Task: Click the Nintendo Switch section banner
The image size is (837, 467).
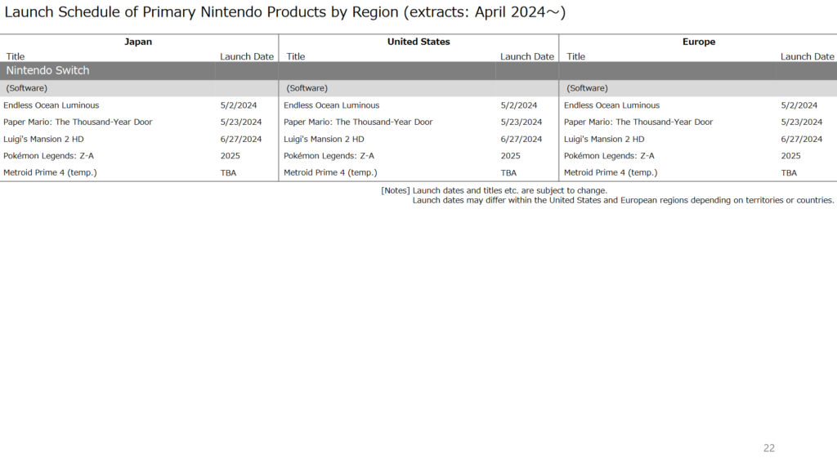Action: coord(418,70)
